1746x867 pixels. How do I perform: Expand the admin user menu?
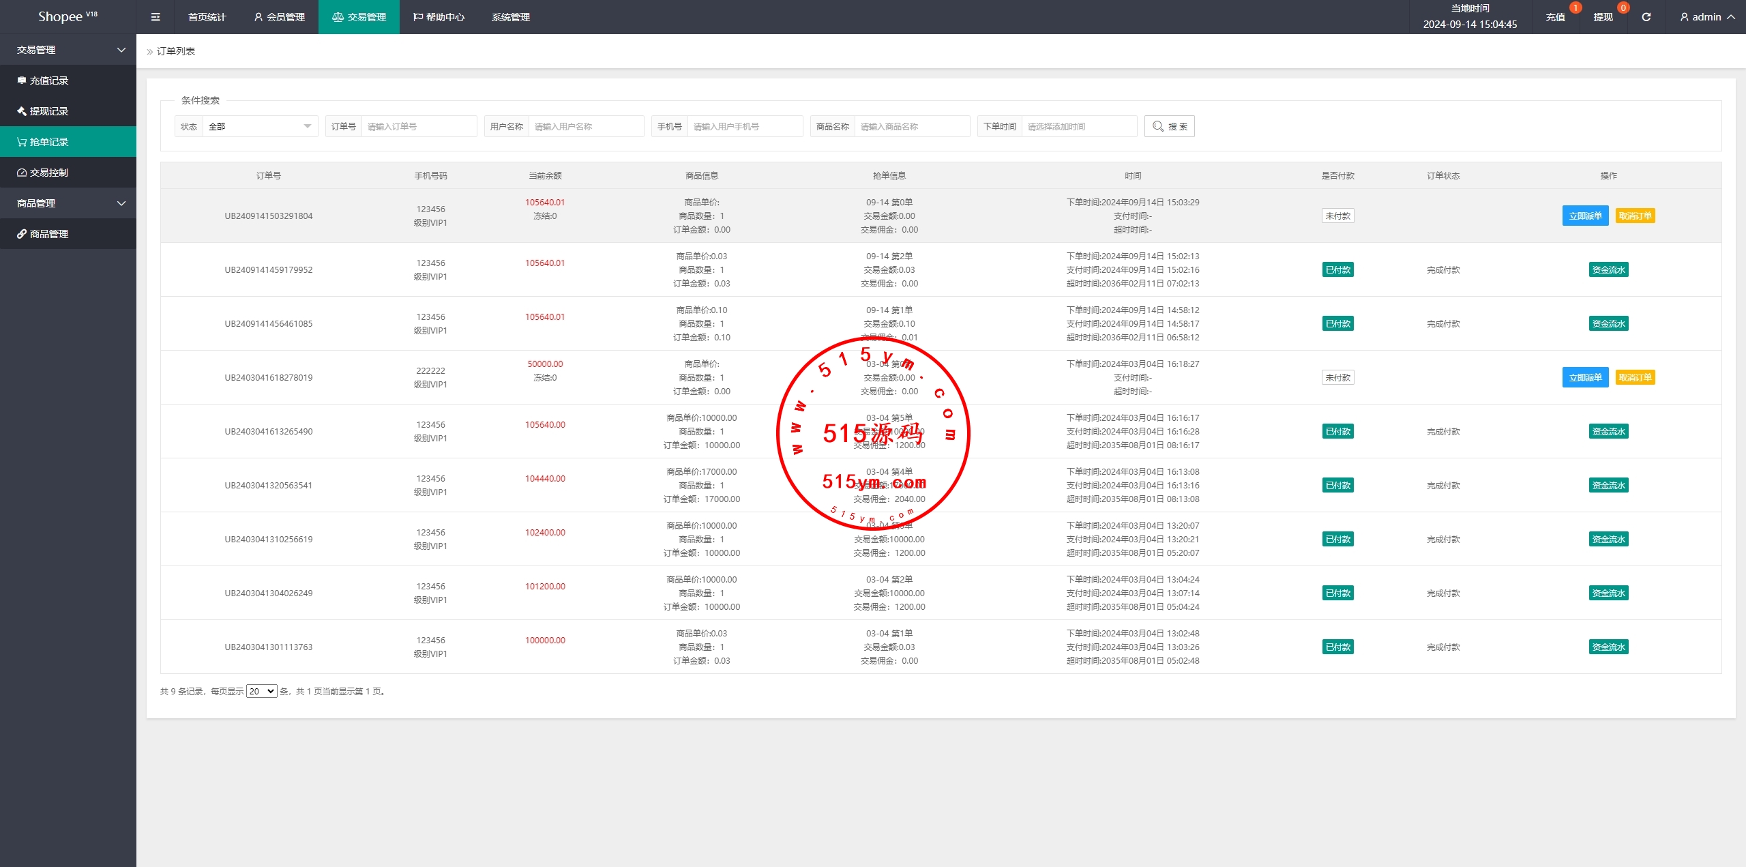pos(1707,17)
